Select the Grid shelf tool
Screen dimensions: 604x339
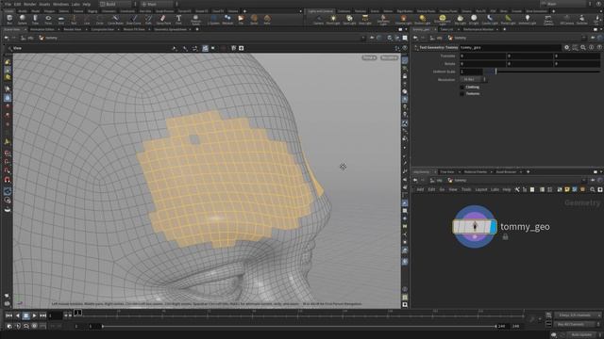60,20
